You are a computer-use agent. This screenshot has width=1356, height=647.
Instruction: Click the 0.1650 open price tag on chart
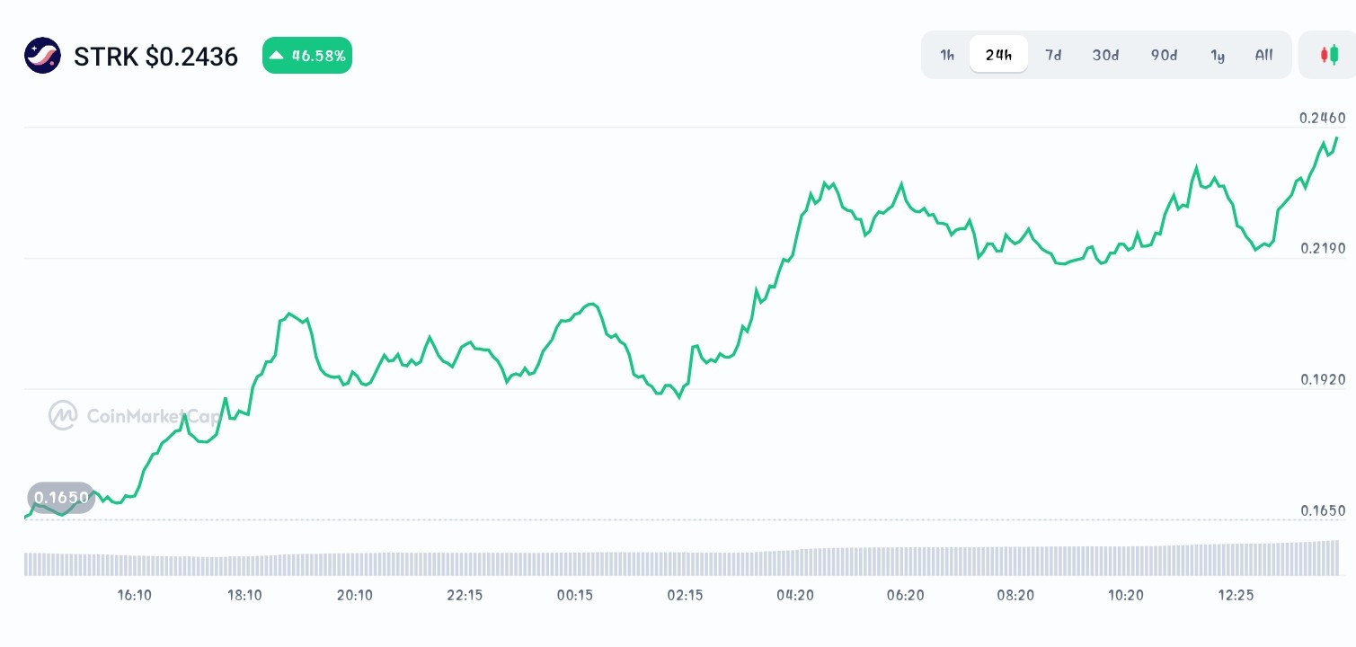61,498
